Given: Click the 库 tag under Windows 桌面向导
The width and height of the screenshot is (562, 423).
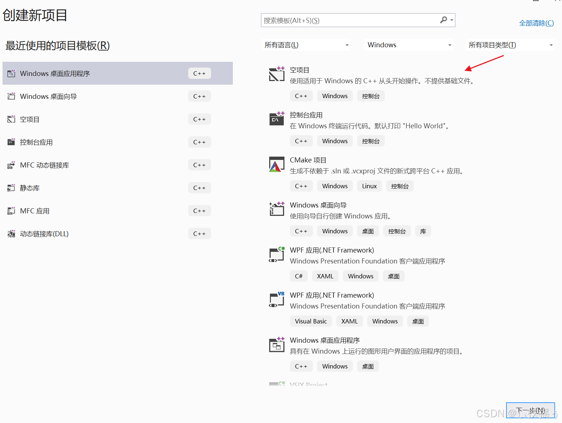Looking at the screenshot, I should tap(423, 231).
